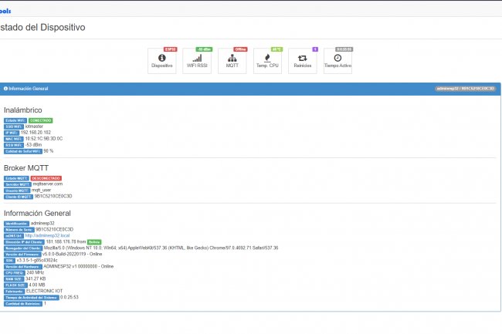Click the Inalámbrico section heading
Viewport: 502px width, 334px height.
click(22, 110)
